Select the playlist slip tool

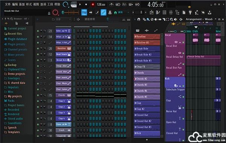click(160, 19)
